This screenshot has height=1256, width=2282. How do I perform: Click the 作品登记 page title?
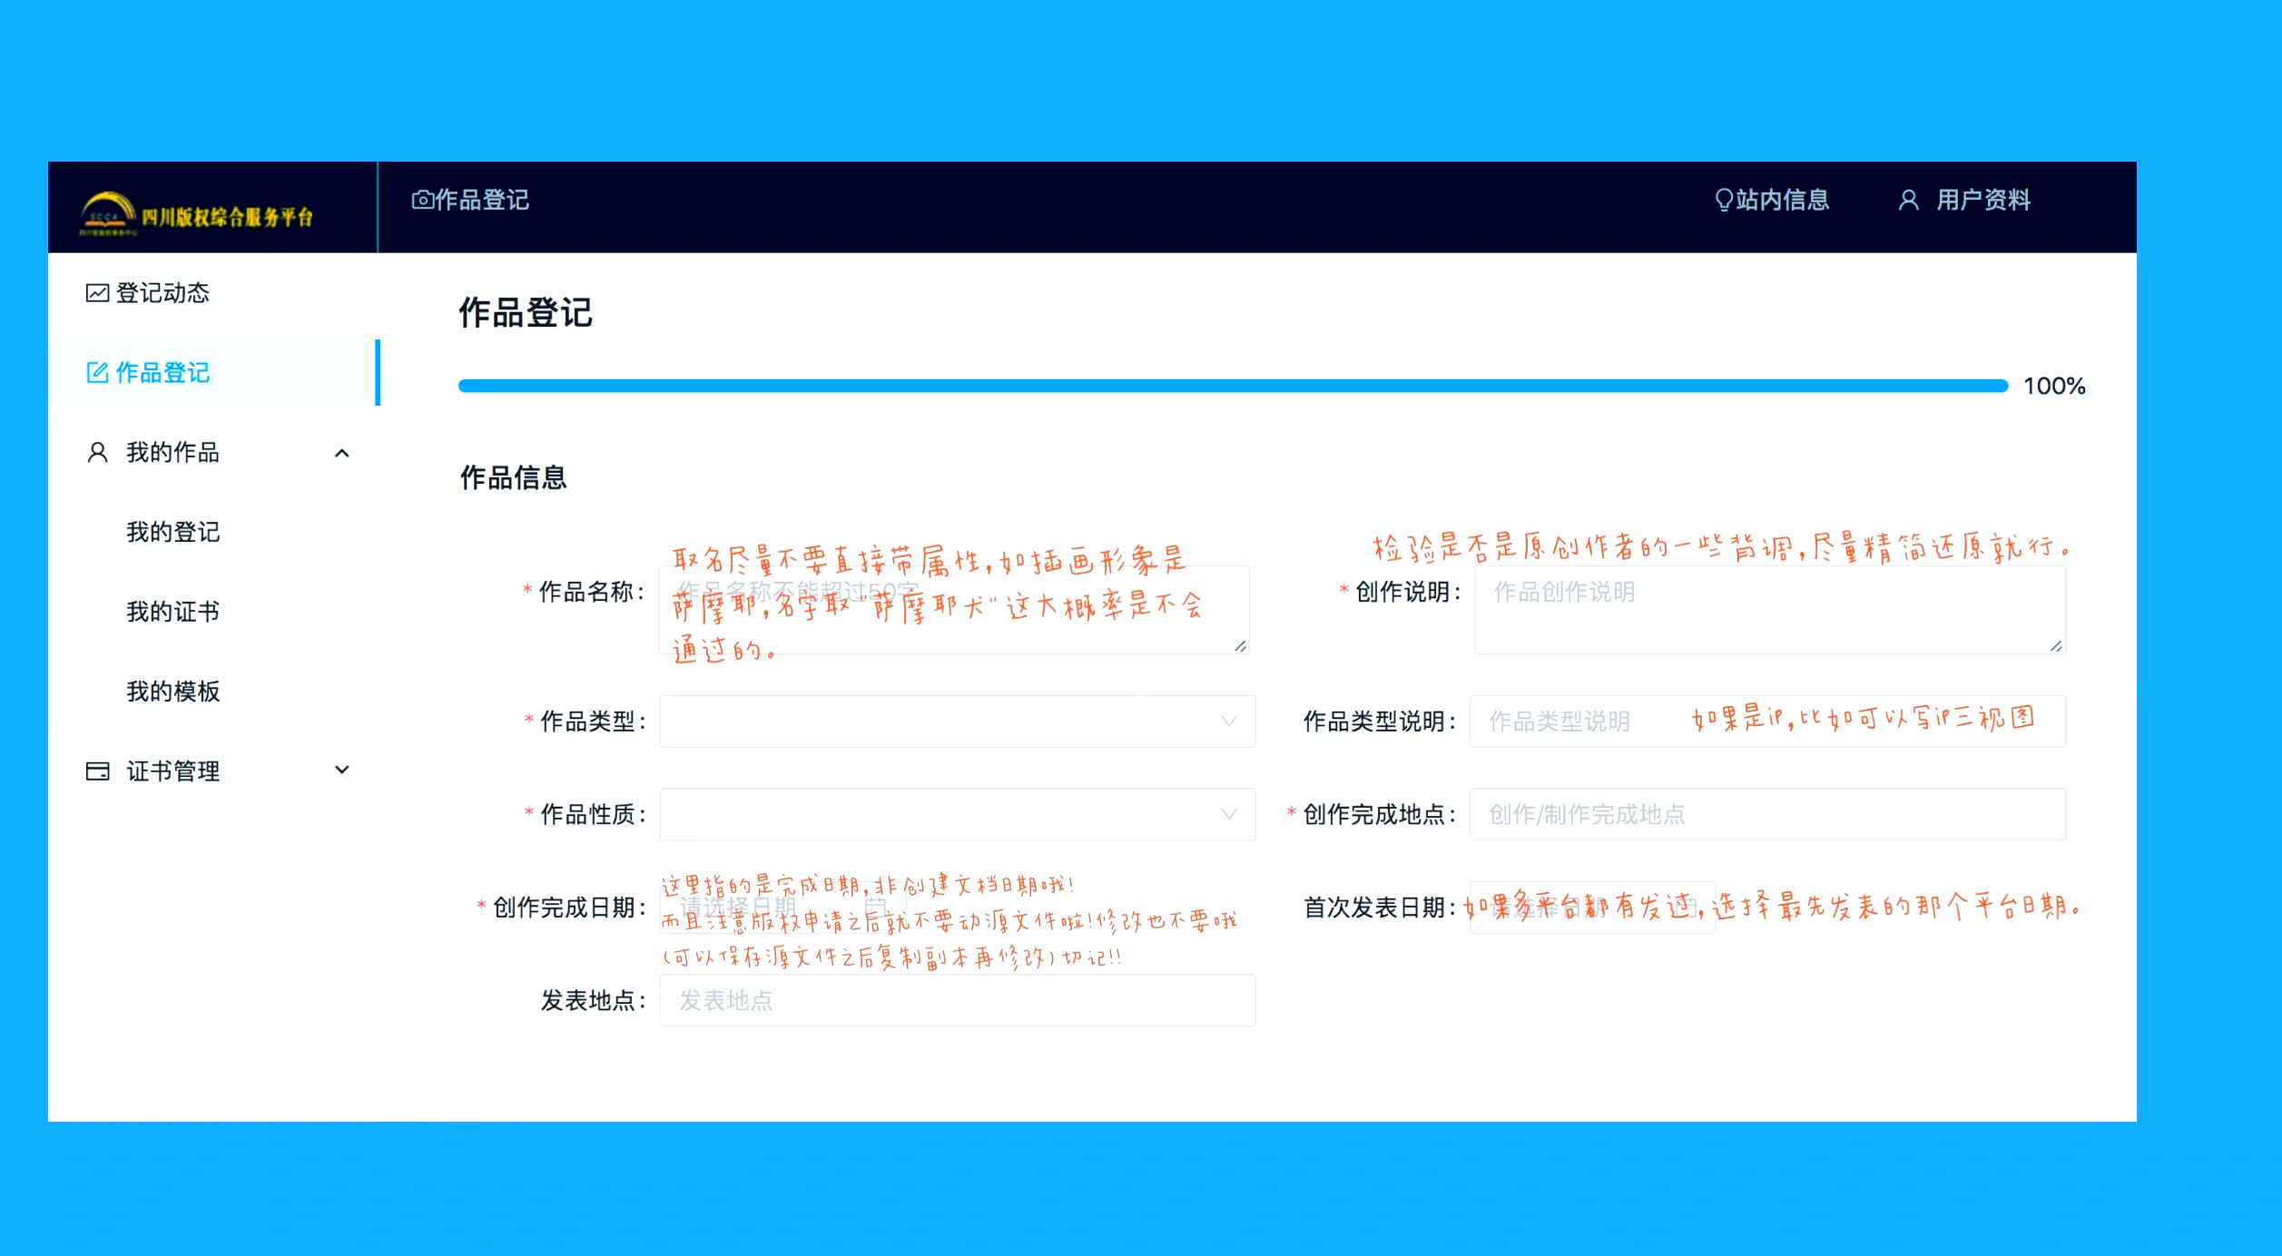click(x=526, y=313)
